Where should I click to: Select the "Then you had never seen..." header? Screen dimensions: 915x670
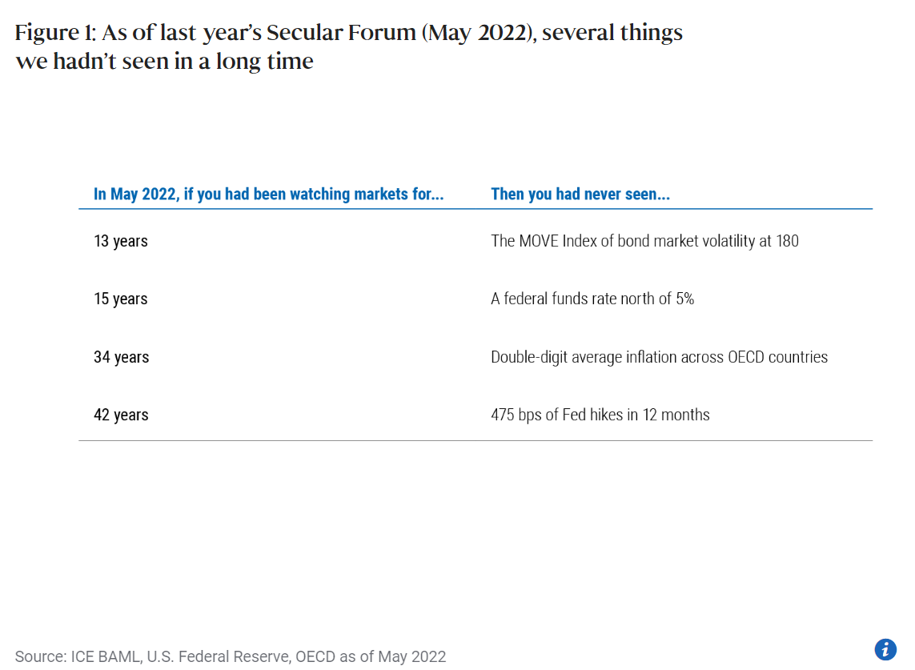pos(580,194)
